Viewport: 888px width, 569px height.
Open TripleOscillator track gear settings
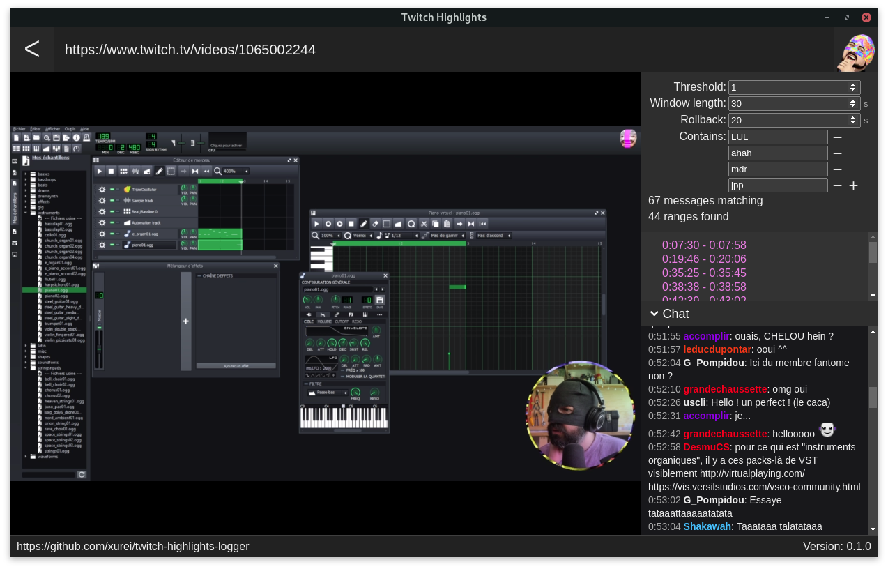click(102, 190)
